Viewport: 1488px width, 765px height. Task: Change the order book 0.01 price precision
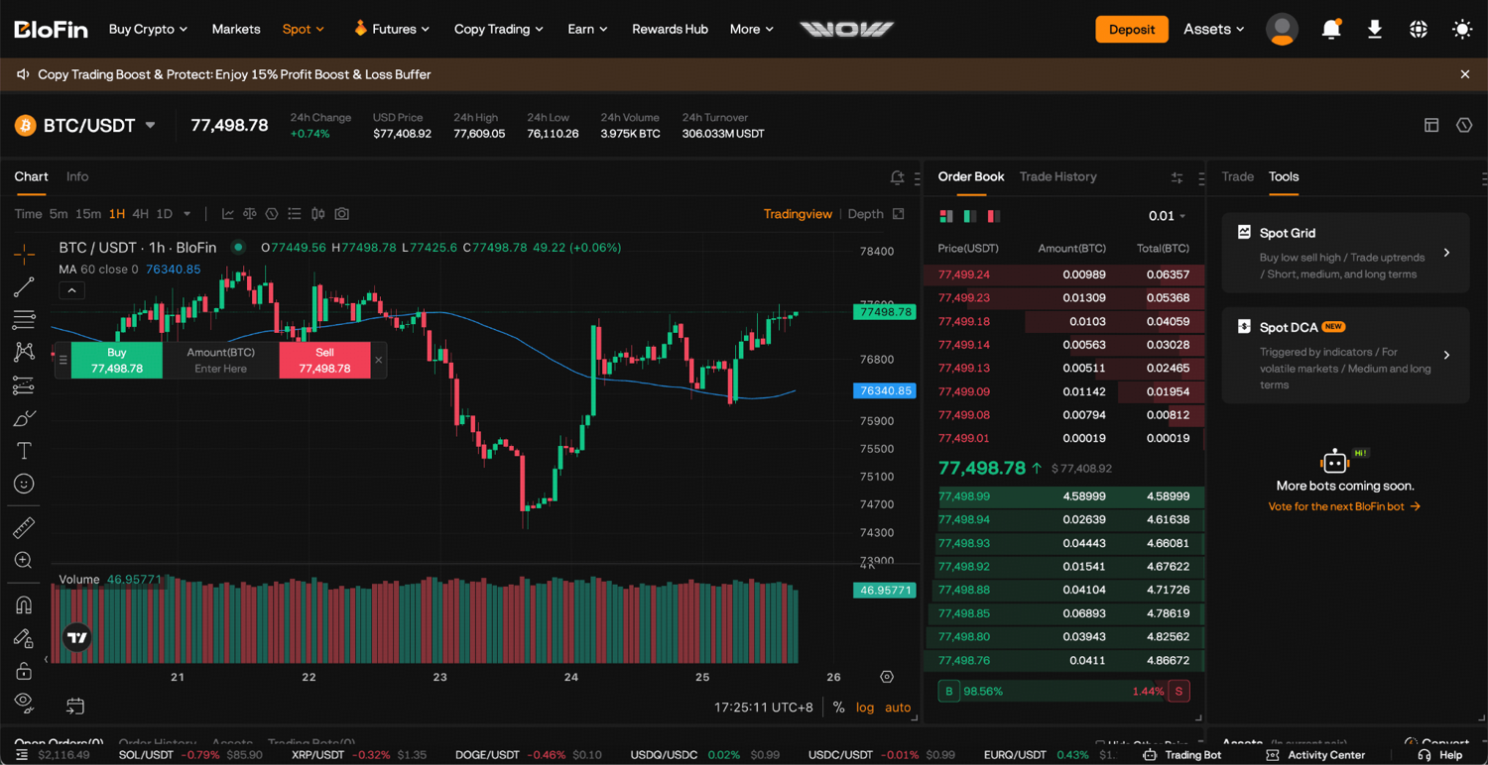[x=1167, y=216]
